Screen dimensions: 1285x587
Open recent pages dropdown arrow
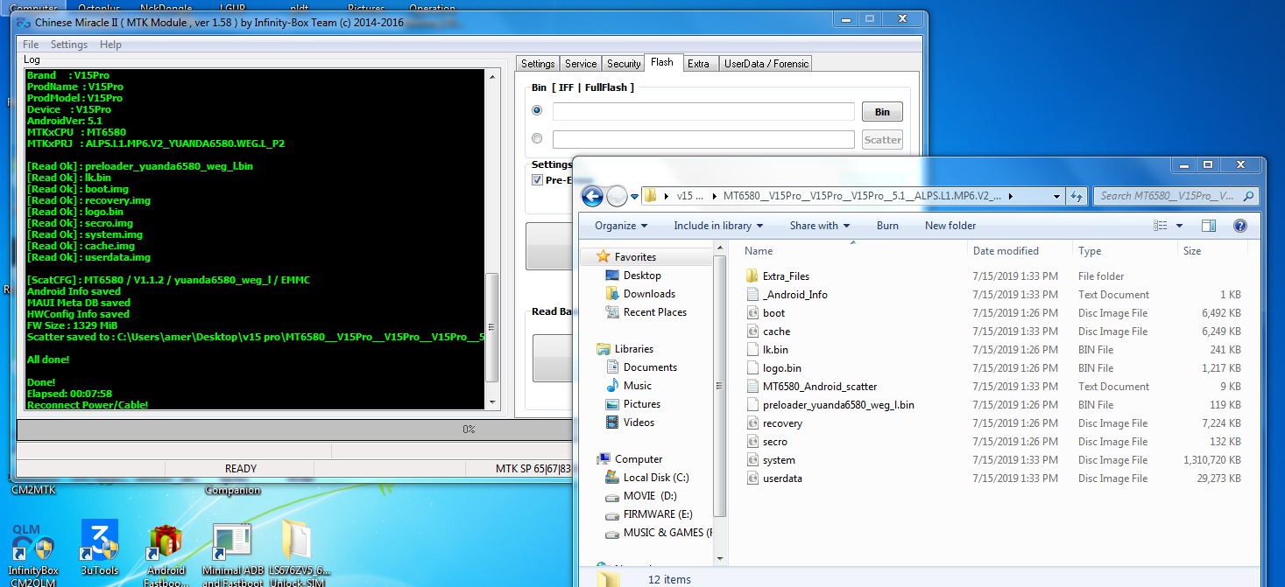pyautogui.click(x=636, y=197)
